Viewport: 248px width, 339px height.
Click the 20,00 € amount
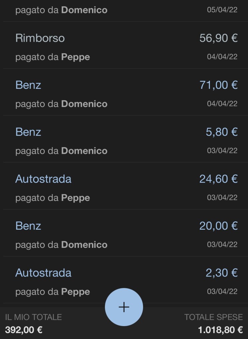pos(218,226)
